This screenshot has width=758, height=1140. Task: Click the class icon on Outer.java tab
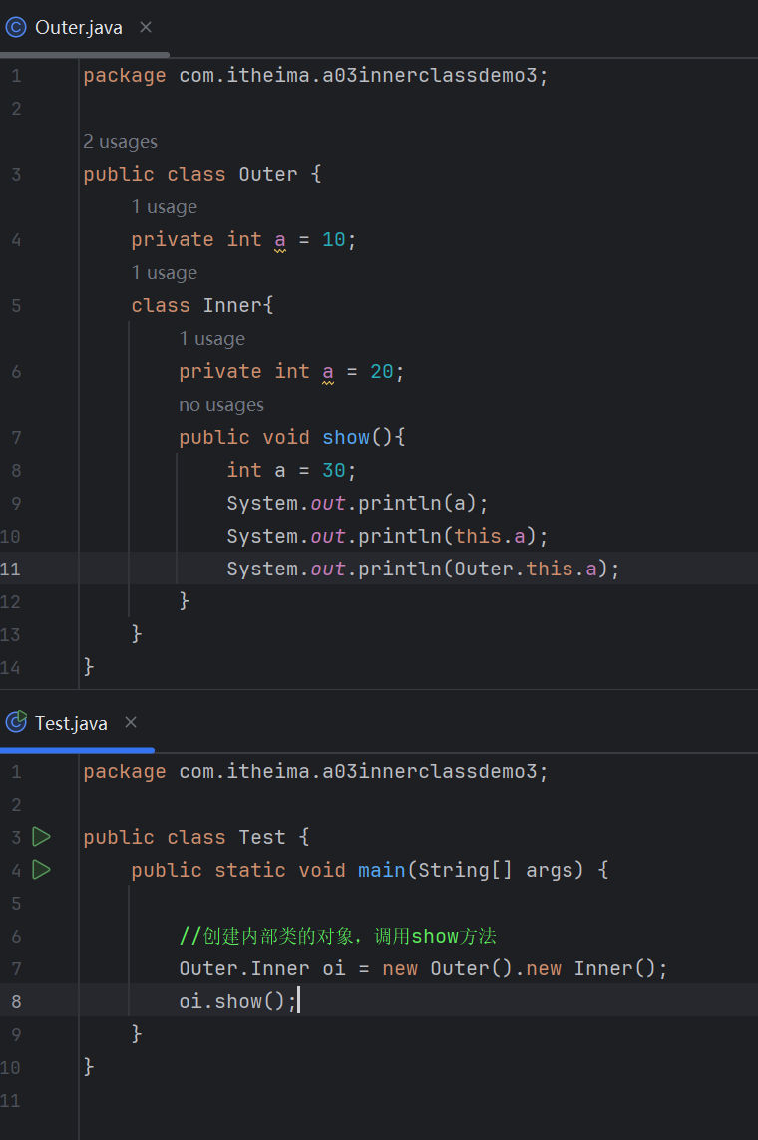(x=16, y=27)
